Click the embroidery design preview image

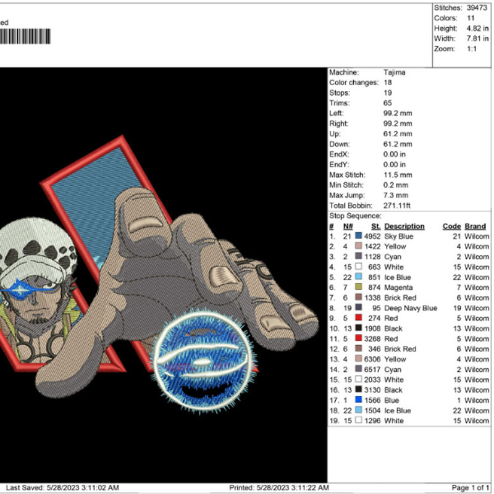(x=164, y=275)
